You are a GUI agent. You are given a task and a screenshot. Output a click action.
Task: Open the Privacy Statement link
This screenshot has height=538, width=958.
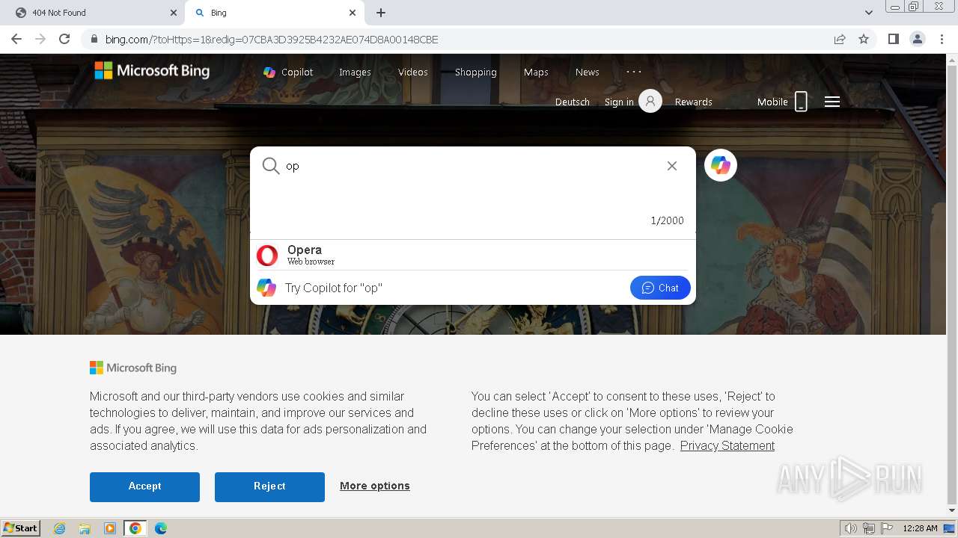tap(727, 445)
